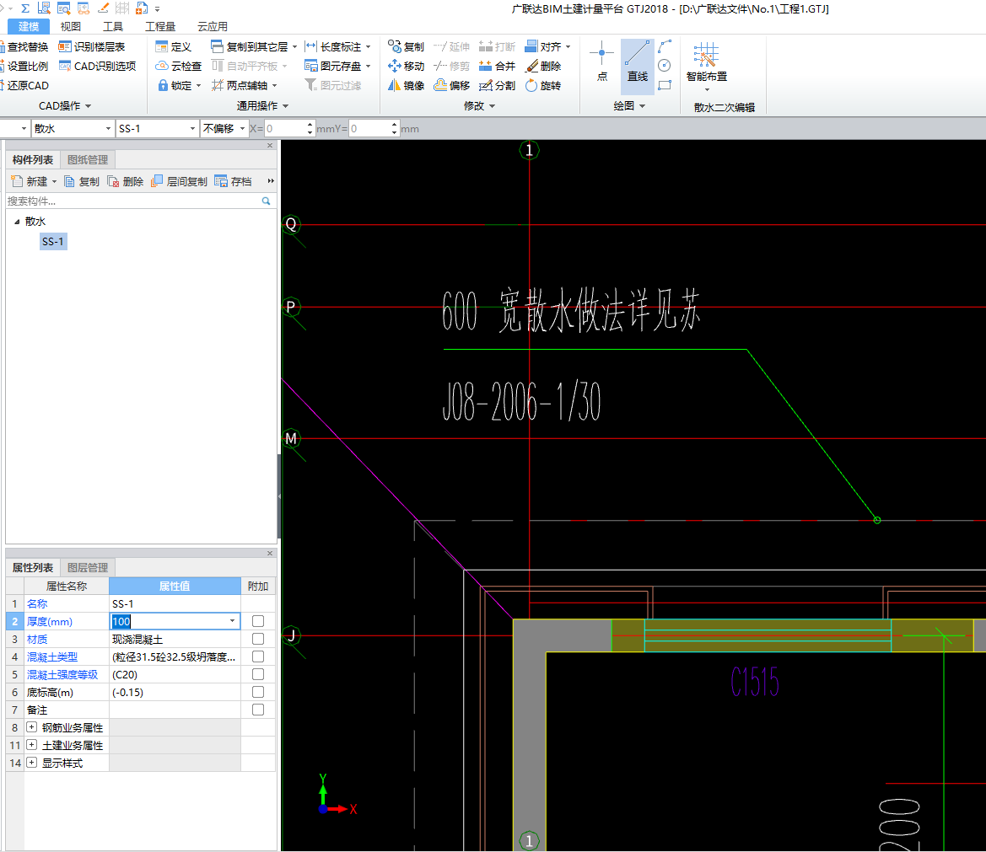This screenshot has height=852, width=986.
Task: Switch to the 视图 ribbon tab
Action: (71, 26)
